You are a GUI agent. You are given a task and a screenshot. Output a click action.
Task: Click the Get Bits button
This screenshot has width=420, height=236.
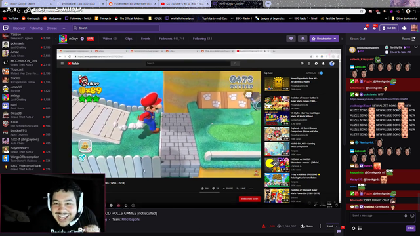tap(389, 28)
